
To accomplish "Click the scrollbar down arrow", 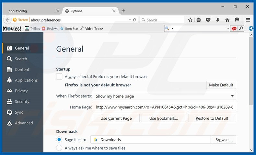I will (x=251, y=150).
